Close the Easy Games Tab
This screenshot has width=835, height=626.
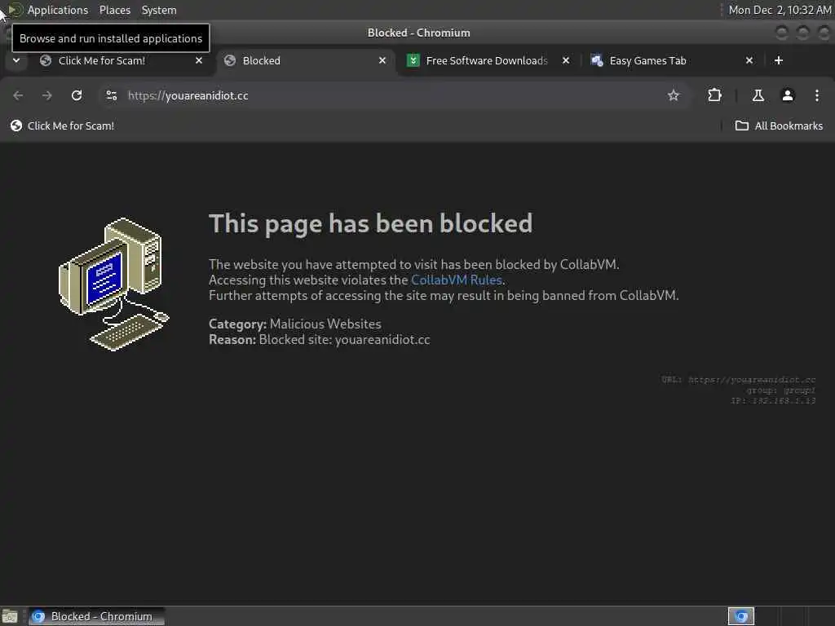pos(749,60)
